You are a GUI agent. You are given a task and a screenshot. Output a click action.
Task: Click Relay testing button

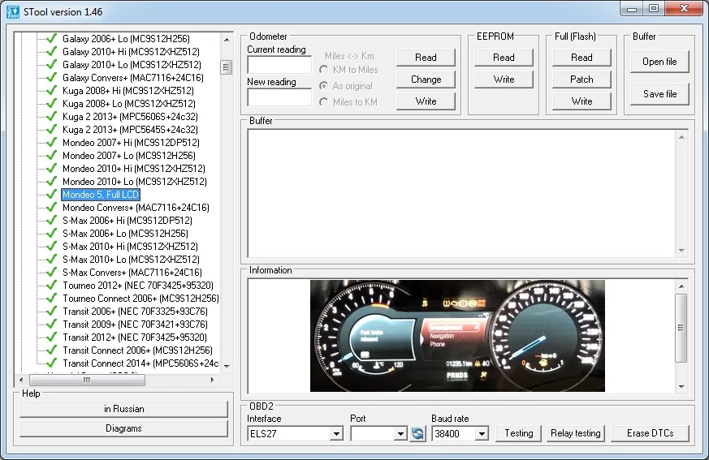(576, 433)
